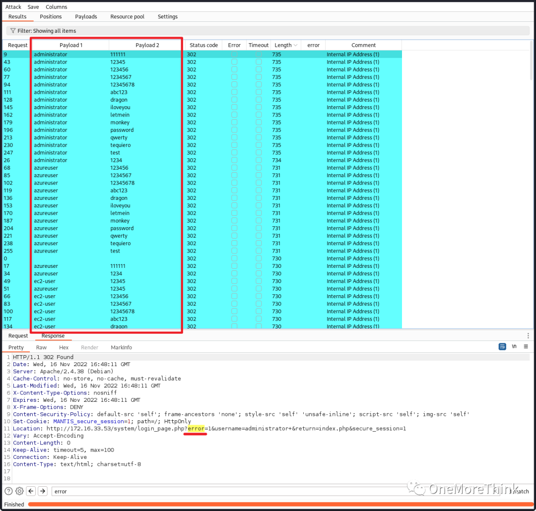Toggle Timeout checkbox in request 77 row
The image size is (536, 511).
pos(259,77)
